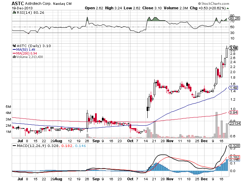Click the tallest grey volume bar in December

[217, 125]
